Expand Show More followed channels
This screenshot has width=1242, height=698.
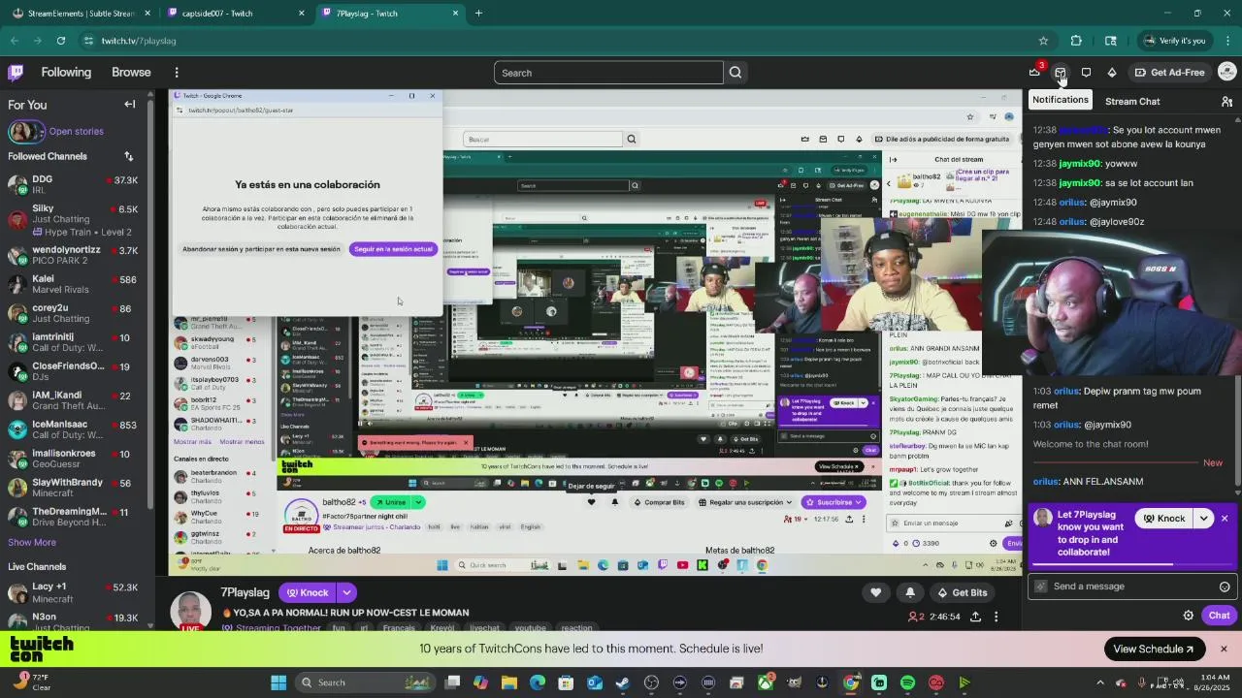coord(32,543)
